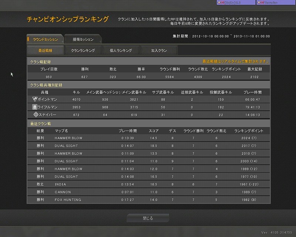Screen dimensions: 296x237
Task: Open the 個人ランキング sub-tab
Action: coord(121,50)
